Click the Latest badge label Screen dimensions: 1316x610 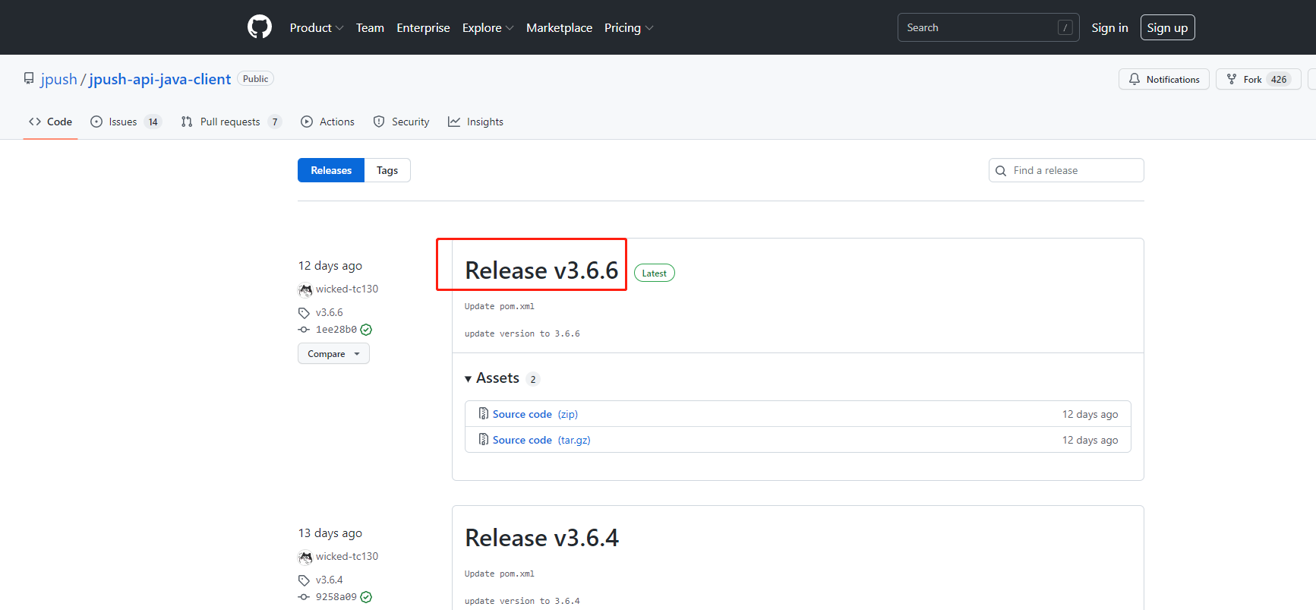[x=655, y=273]
